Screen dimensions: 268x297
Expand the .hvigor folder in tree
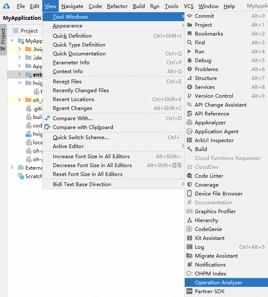point(20,49)
